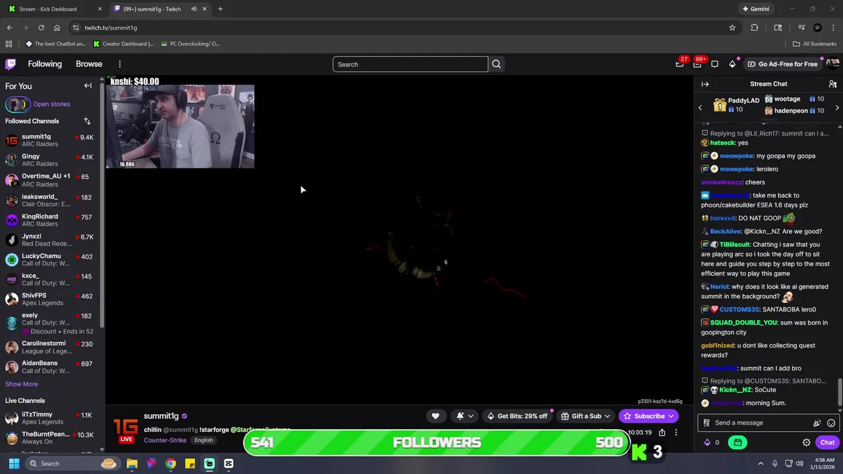Viewport: 843px width, 474px height.
Task: Show next gift leaderboard entries
Action: [836, 107]
